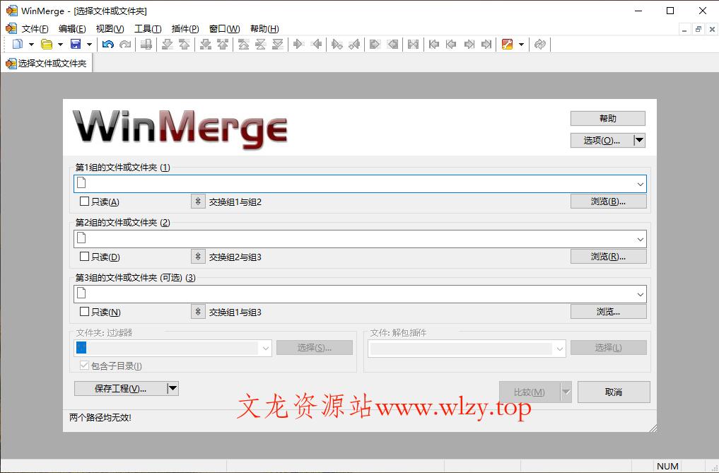Image resolution: width=719 pixels, height=473 pixels.
Task: Select the 选择文件或文件夹 tab
Action: click(47, 62)
